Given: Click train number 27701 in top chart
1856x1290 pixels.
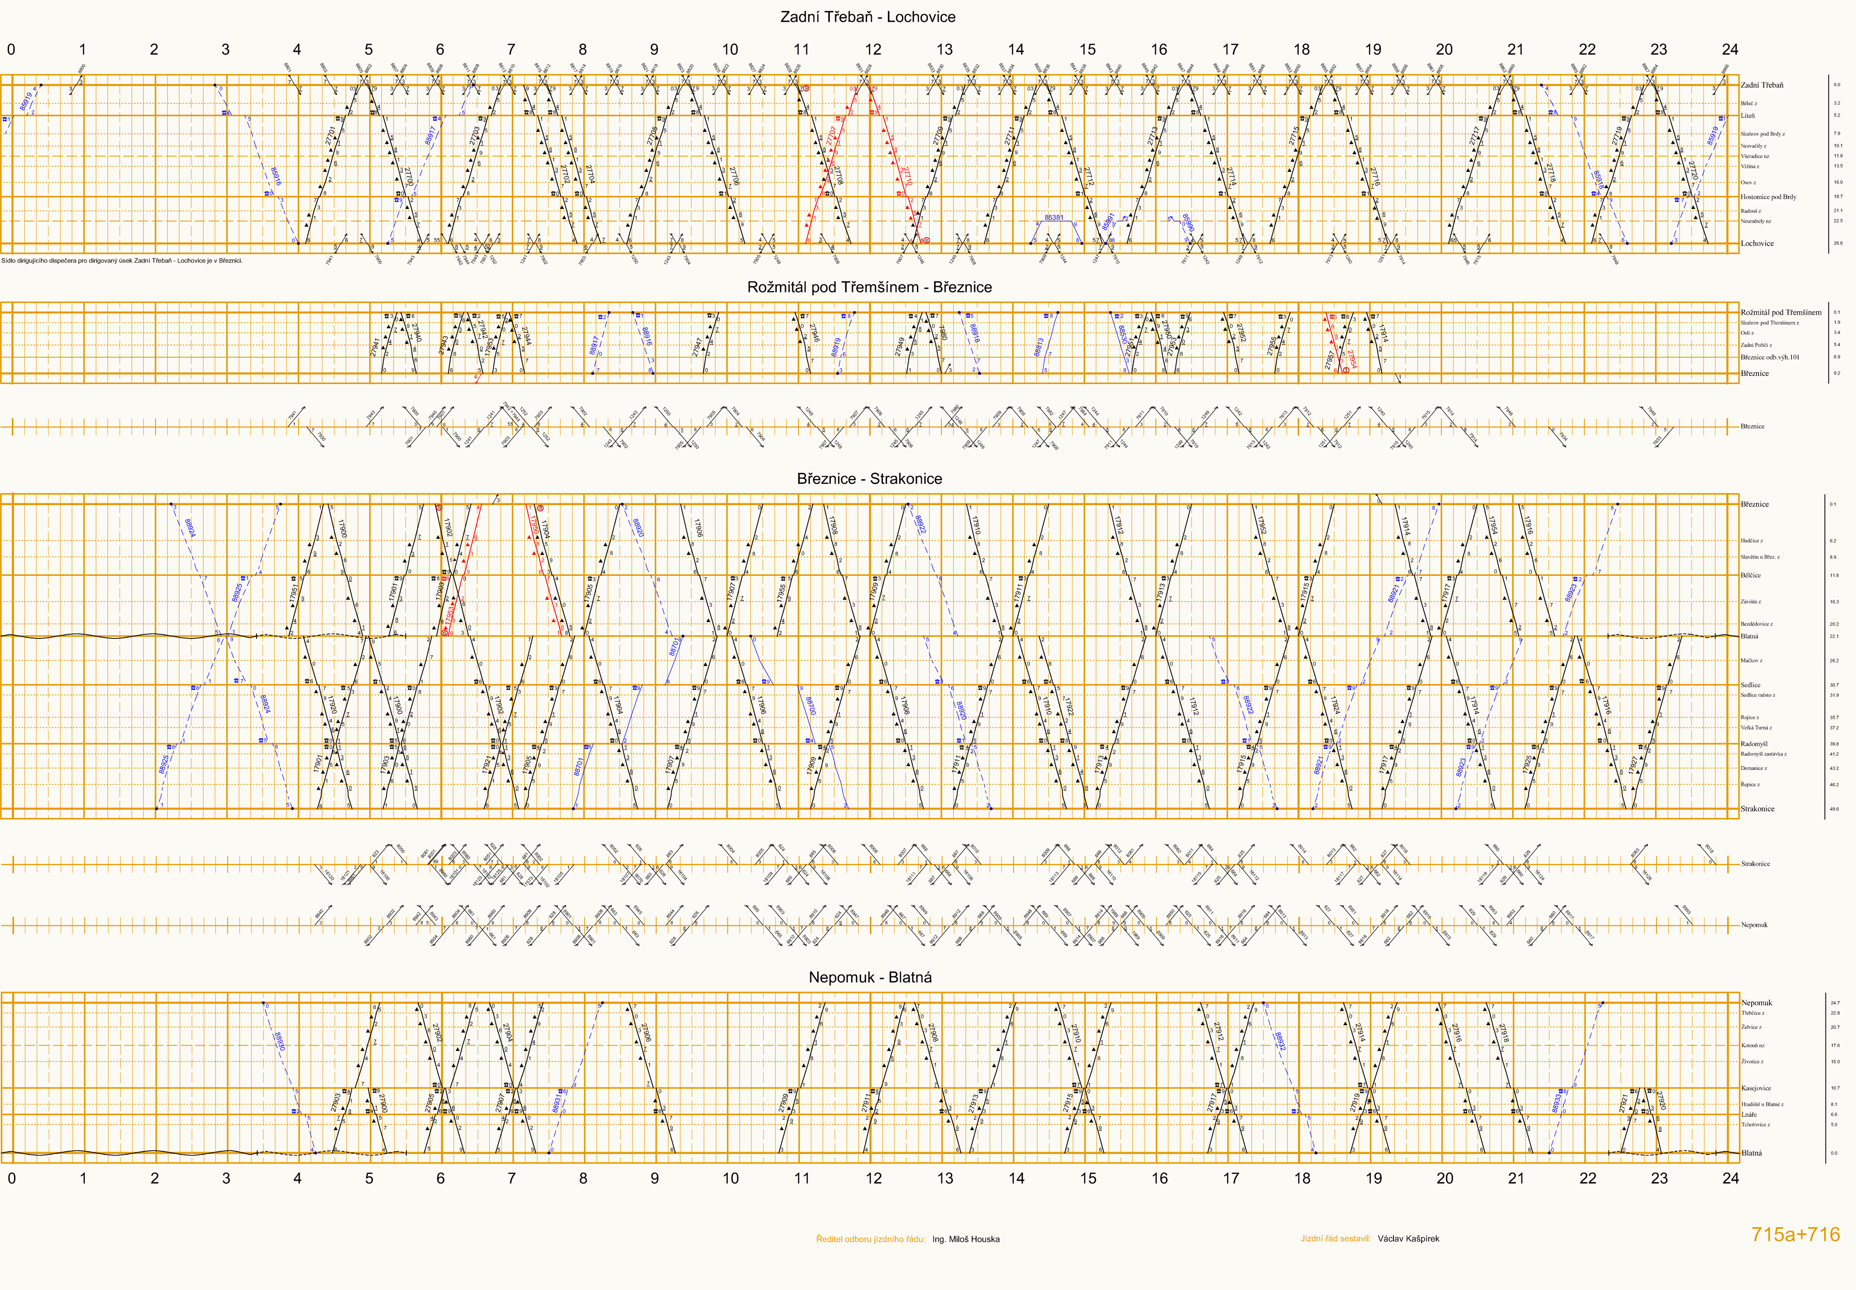Looking at the screenshot, I should (330, 135).
